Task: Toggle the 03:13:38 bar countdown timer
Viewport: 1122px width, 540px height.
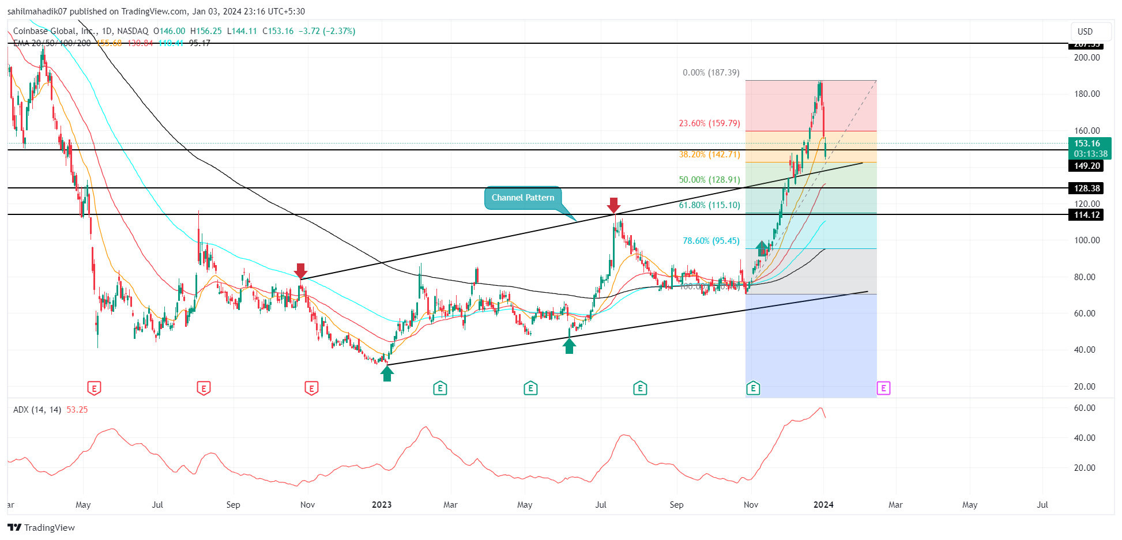Action: click(x=1091, y=154)
